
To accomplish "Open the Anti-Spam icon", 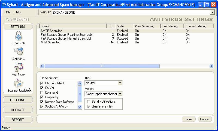I will (19, 67).
